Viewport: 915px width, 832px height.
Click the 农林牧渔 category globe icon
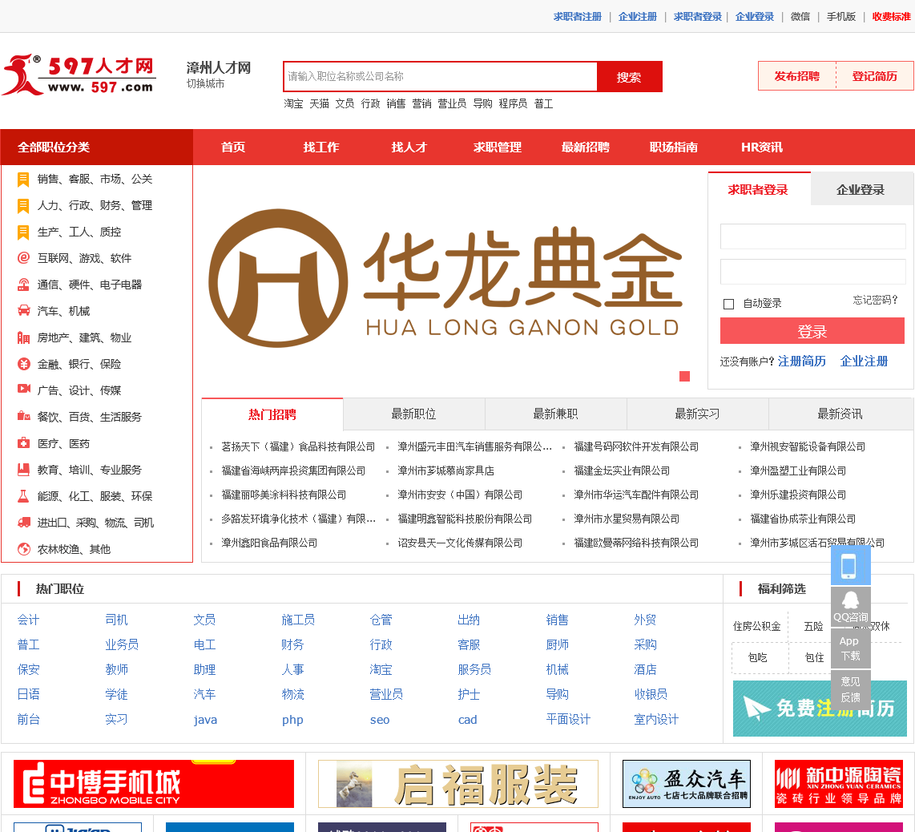tap(23, 549)
